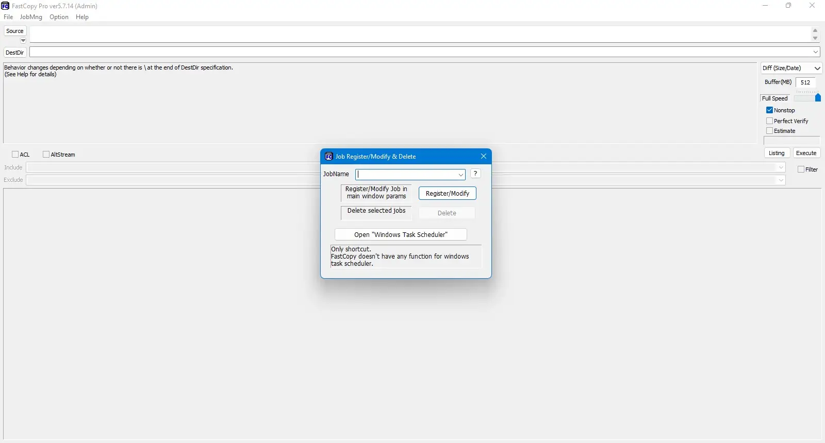
Task: Click the DestDir button
Action: pos(15,53)
